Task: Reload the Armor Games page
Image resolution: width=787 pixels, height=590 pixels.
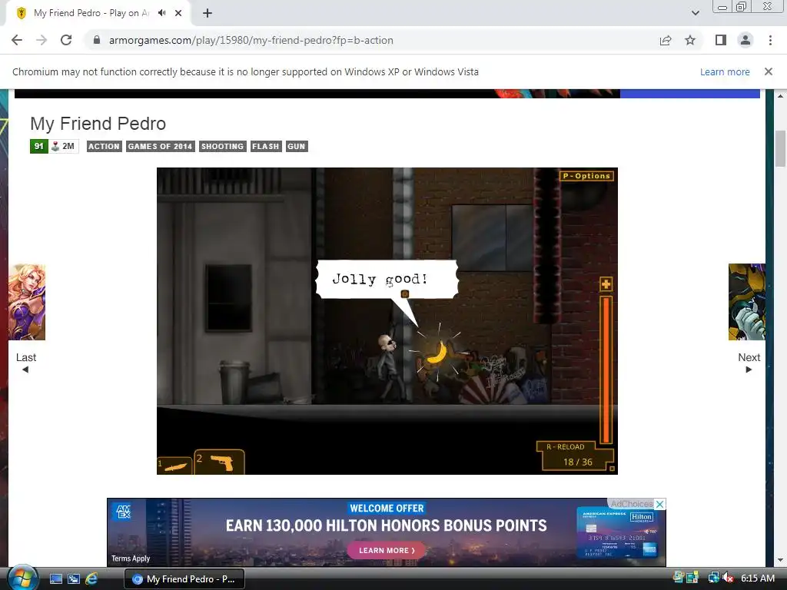Action: [x=66, y=40]
